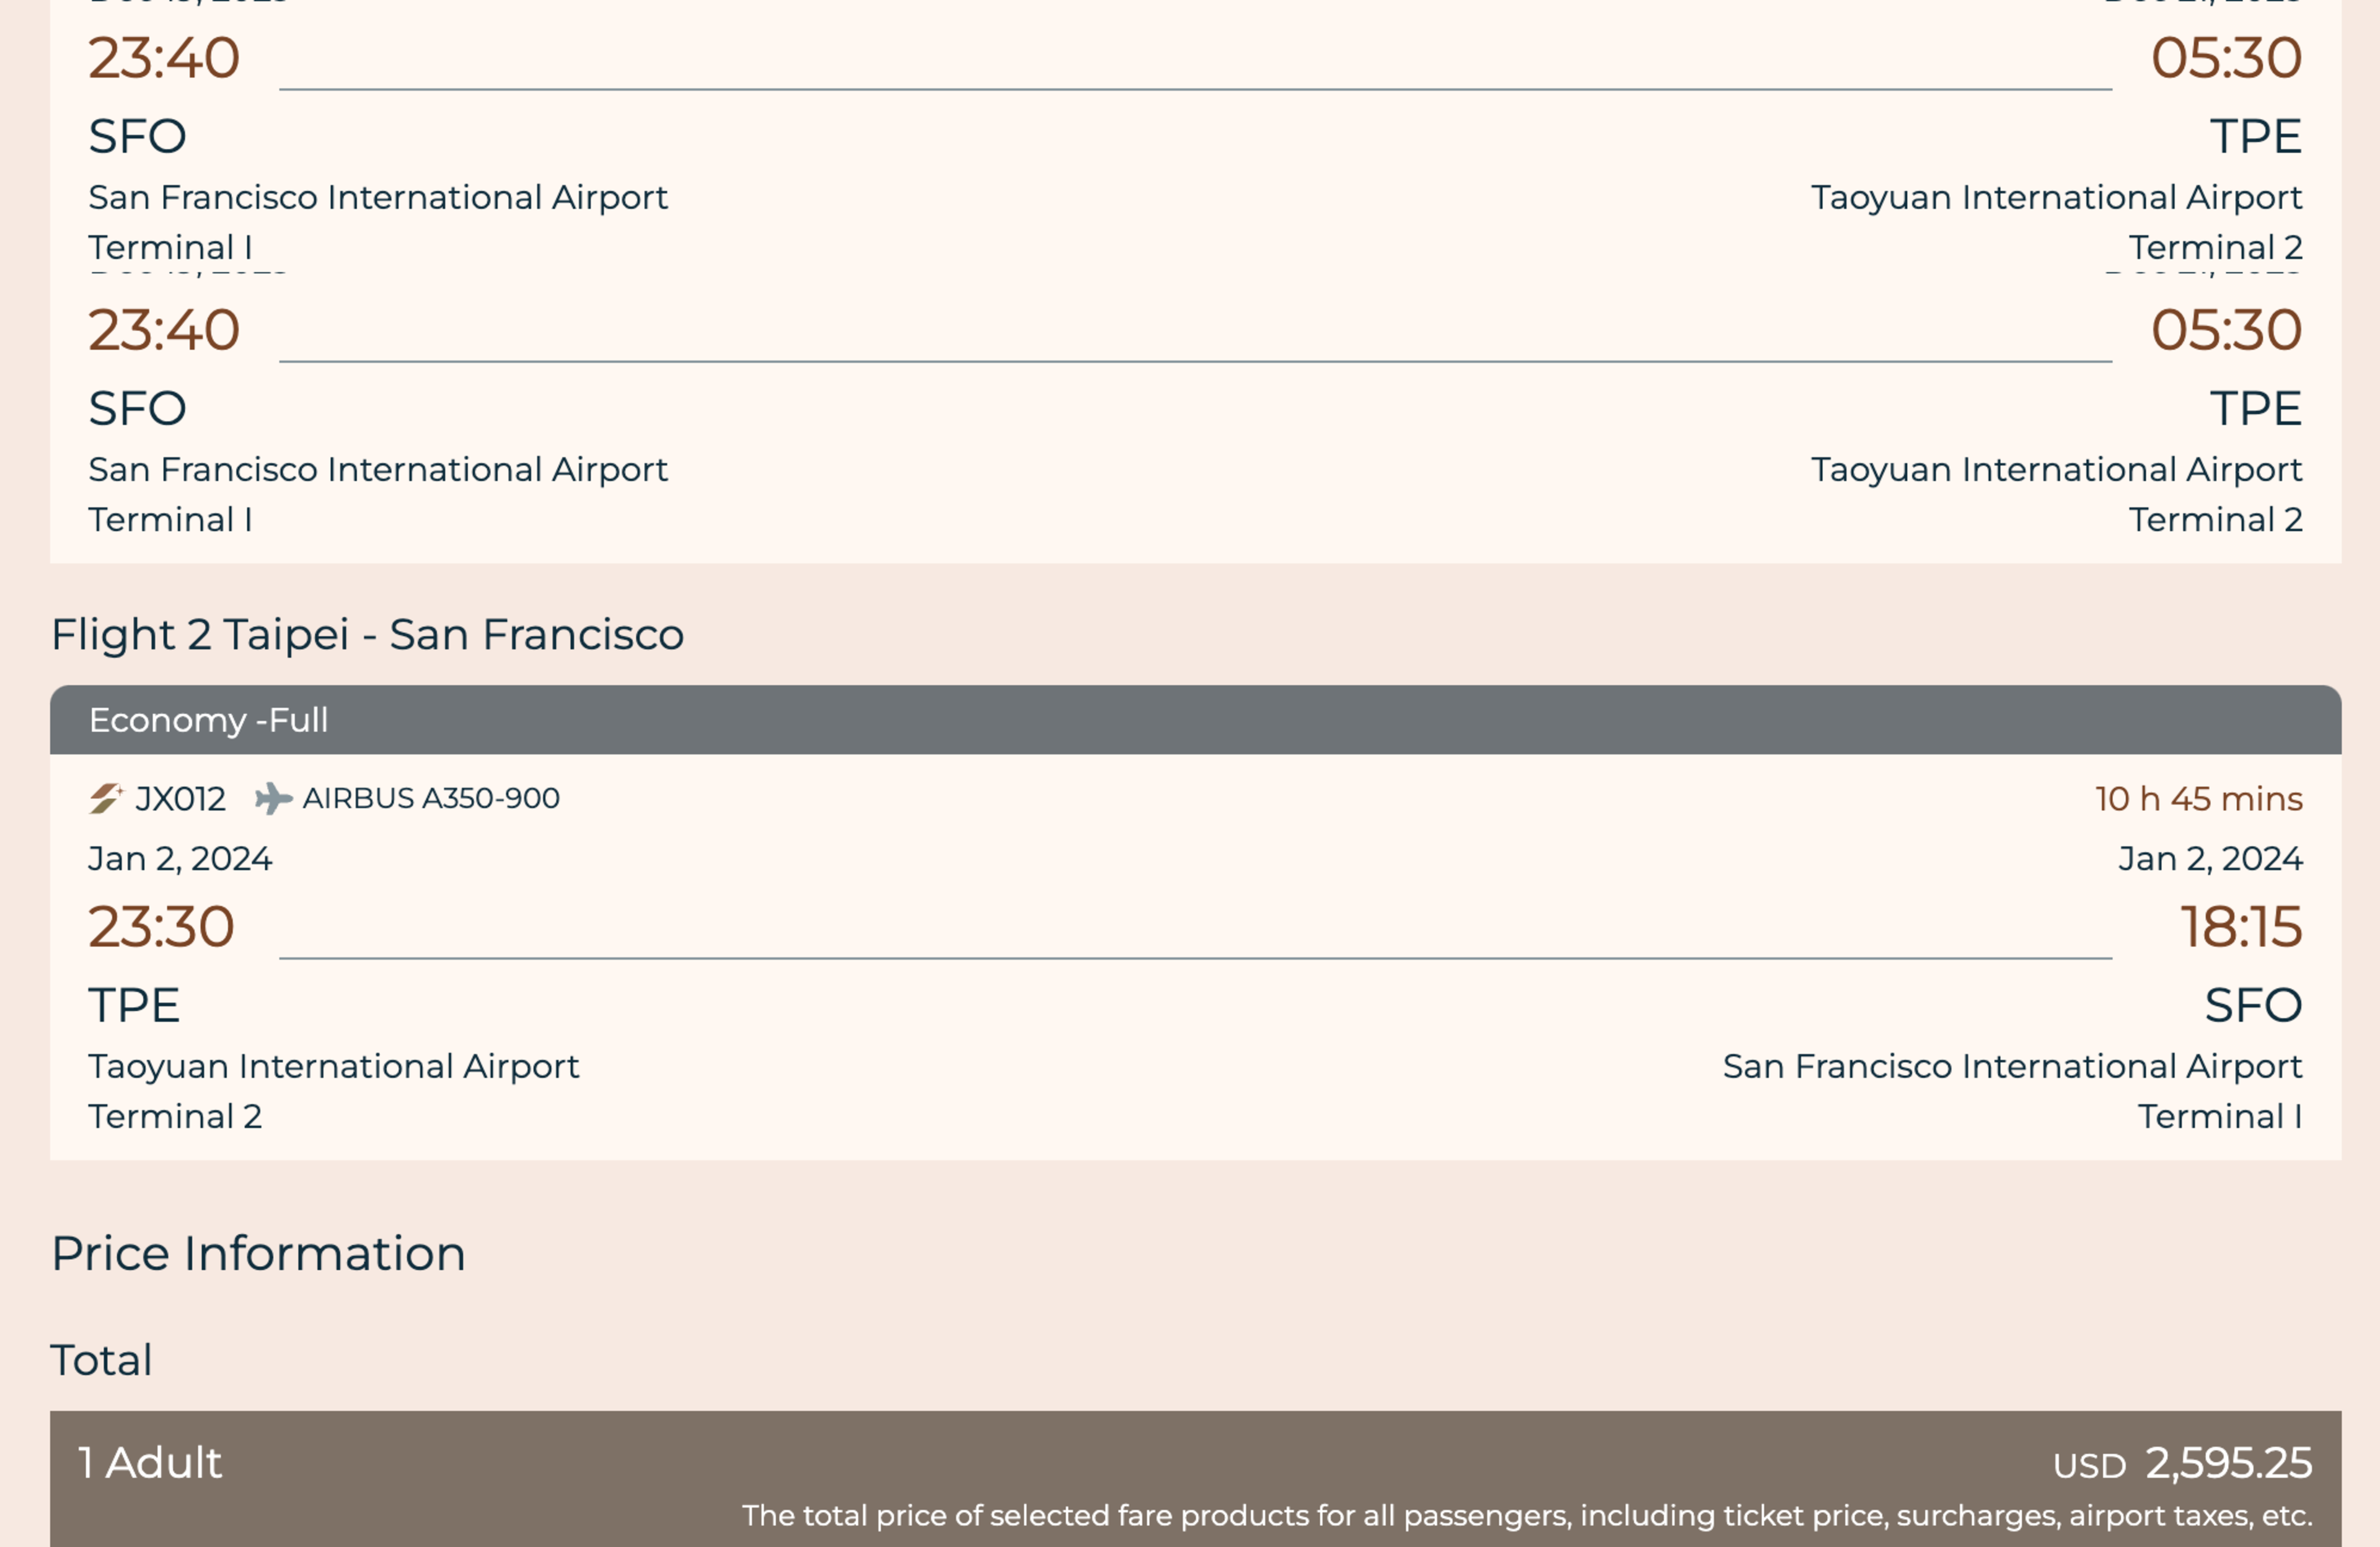Viewport: 2380px width, 1547px height.
Task: Click the USD 2,595.25 total price
Action: (2182, 1463)
